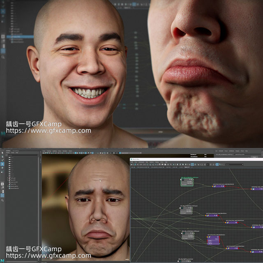Show output connections in Node Editor toolbar

tap(143, 164)
